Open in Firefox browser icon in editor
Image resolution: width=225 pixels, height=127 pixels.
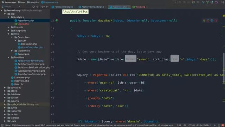click(208, 20)
